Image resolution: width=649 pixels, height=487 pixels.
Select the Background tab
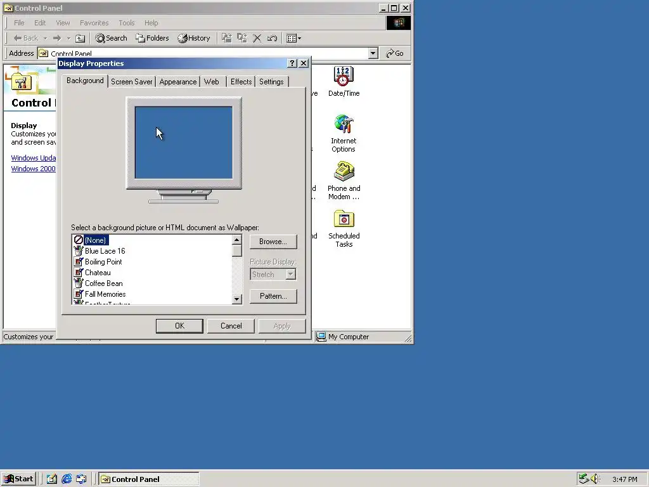click(85, 81)
